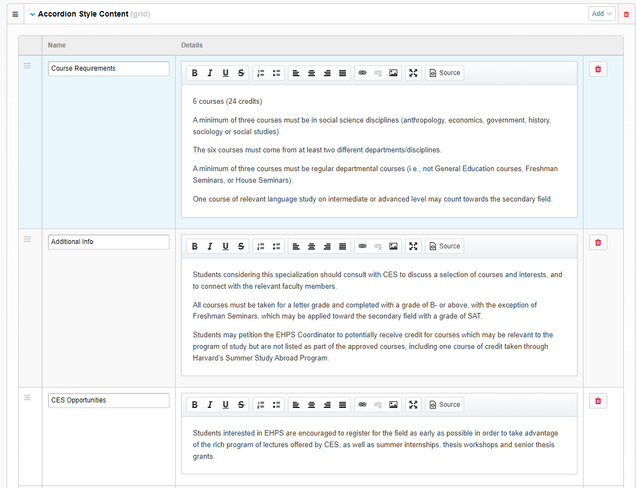The height and width of the screenshot is (488, 636).
Task: Insert image in Additional Info editor
Action: tap(393, 246)
